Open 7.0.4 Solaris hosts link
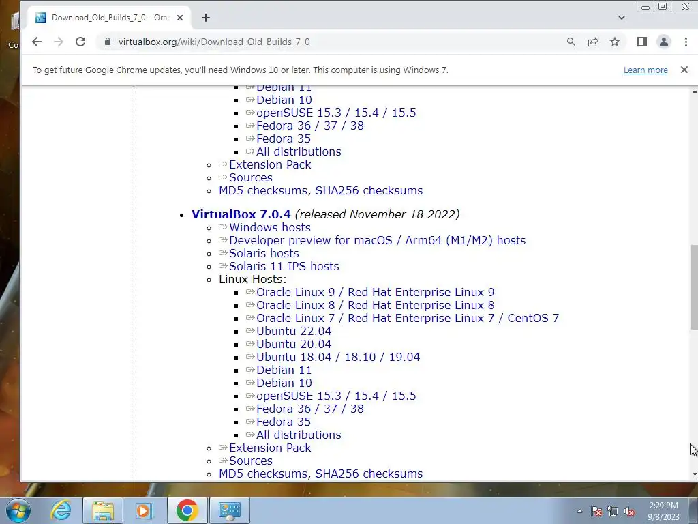The image size is (698, 524). (264, 253)
